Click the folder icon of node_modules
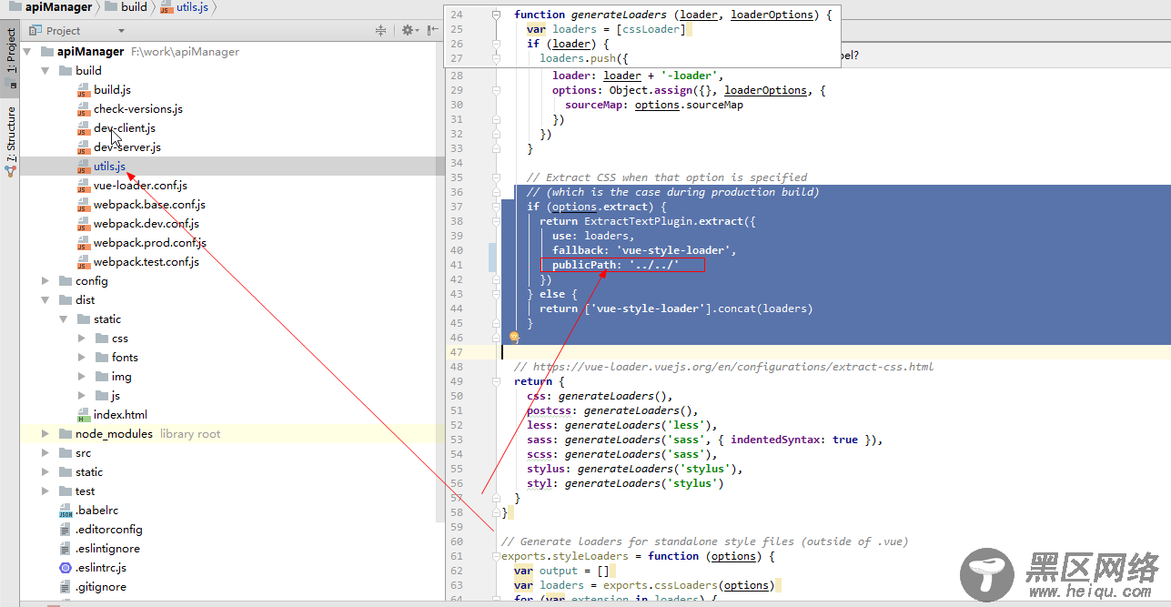The image size is (1171, 607). (65, 434)
